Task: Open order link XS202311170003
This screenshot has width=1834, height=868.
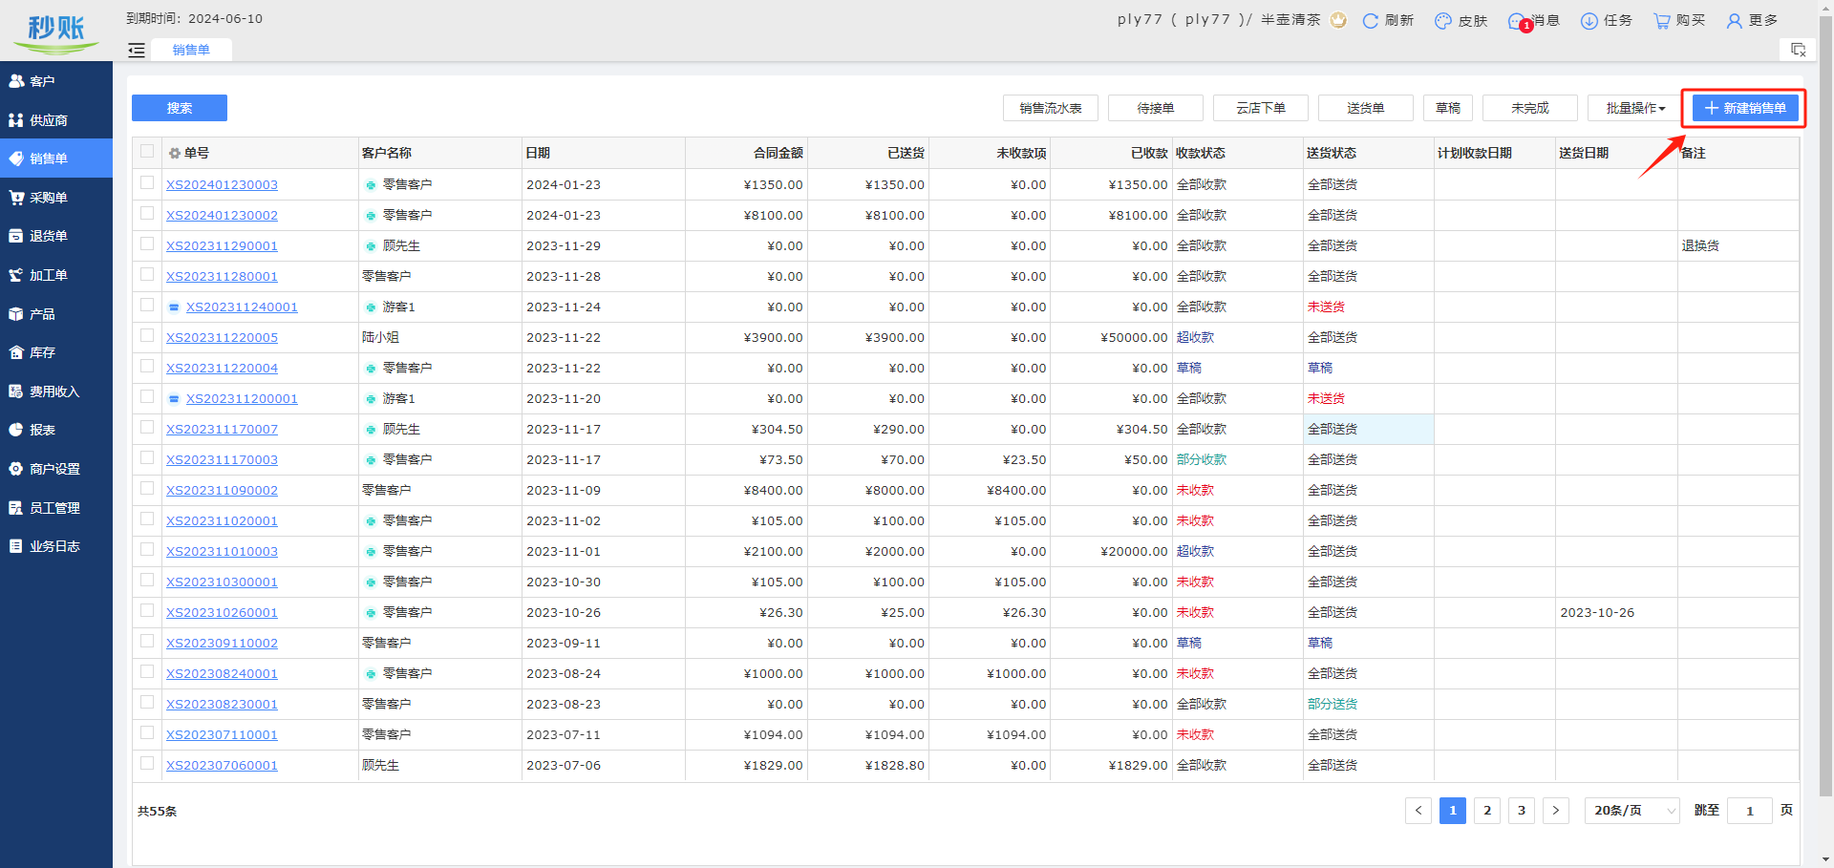Action: click(x=222, y=460)
